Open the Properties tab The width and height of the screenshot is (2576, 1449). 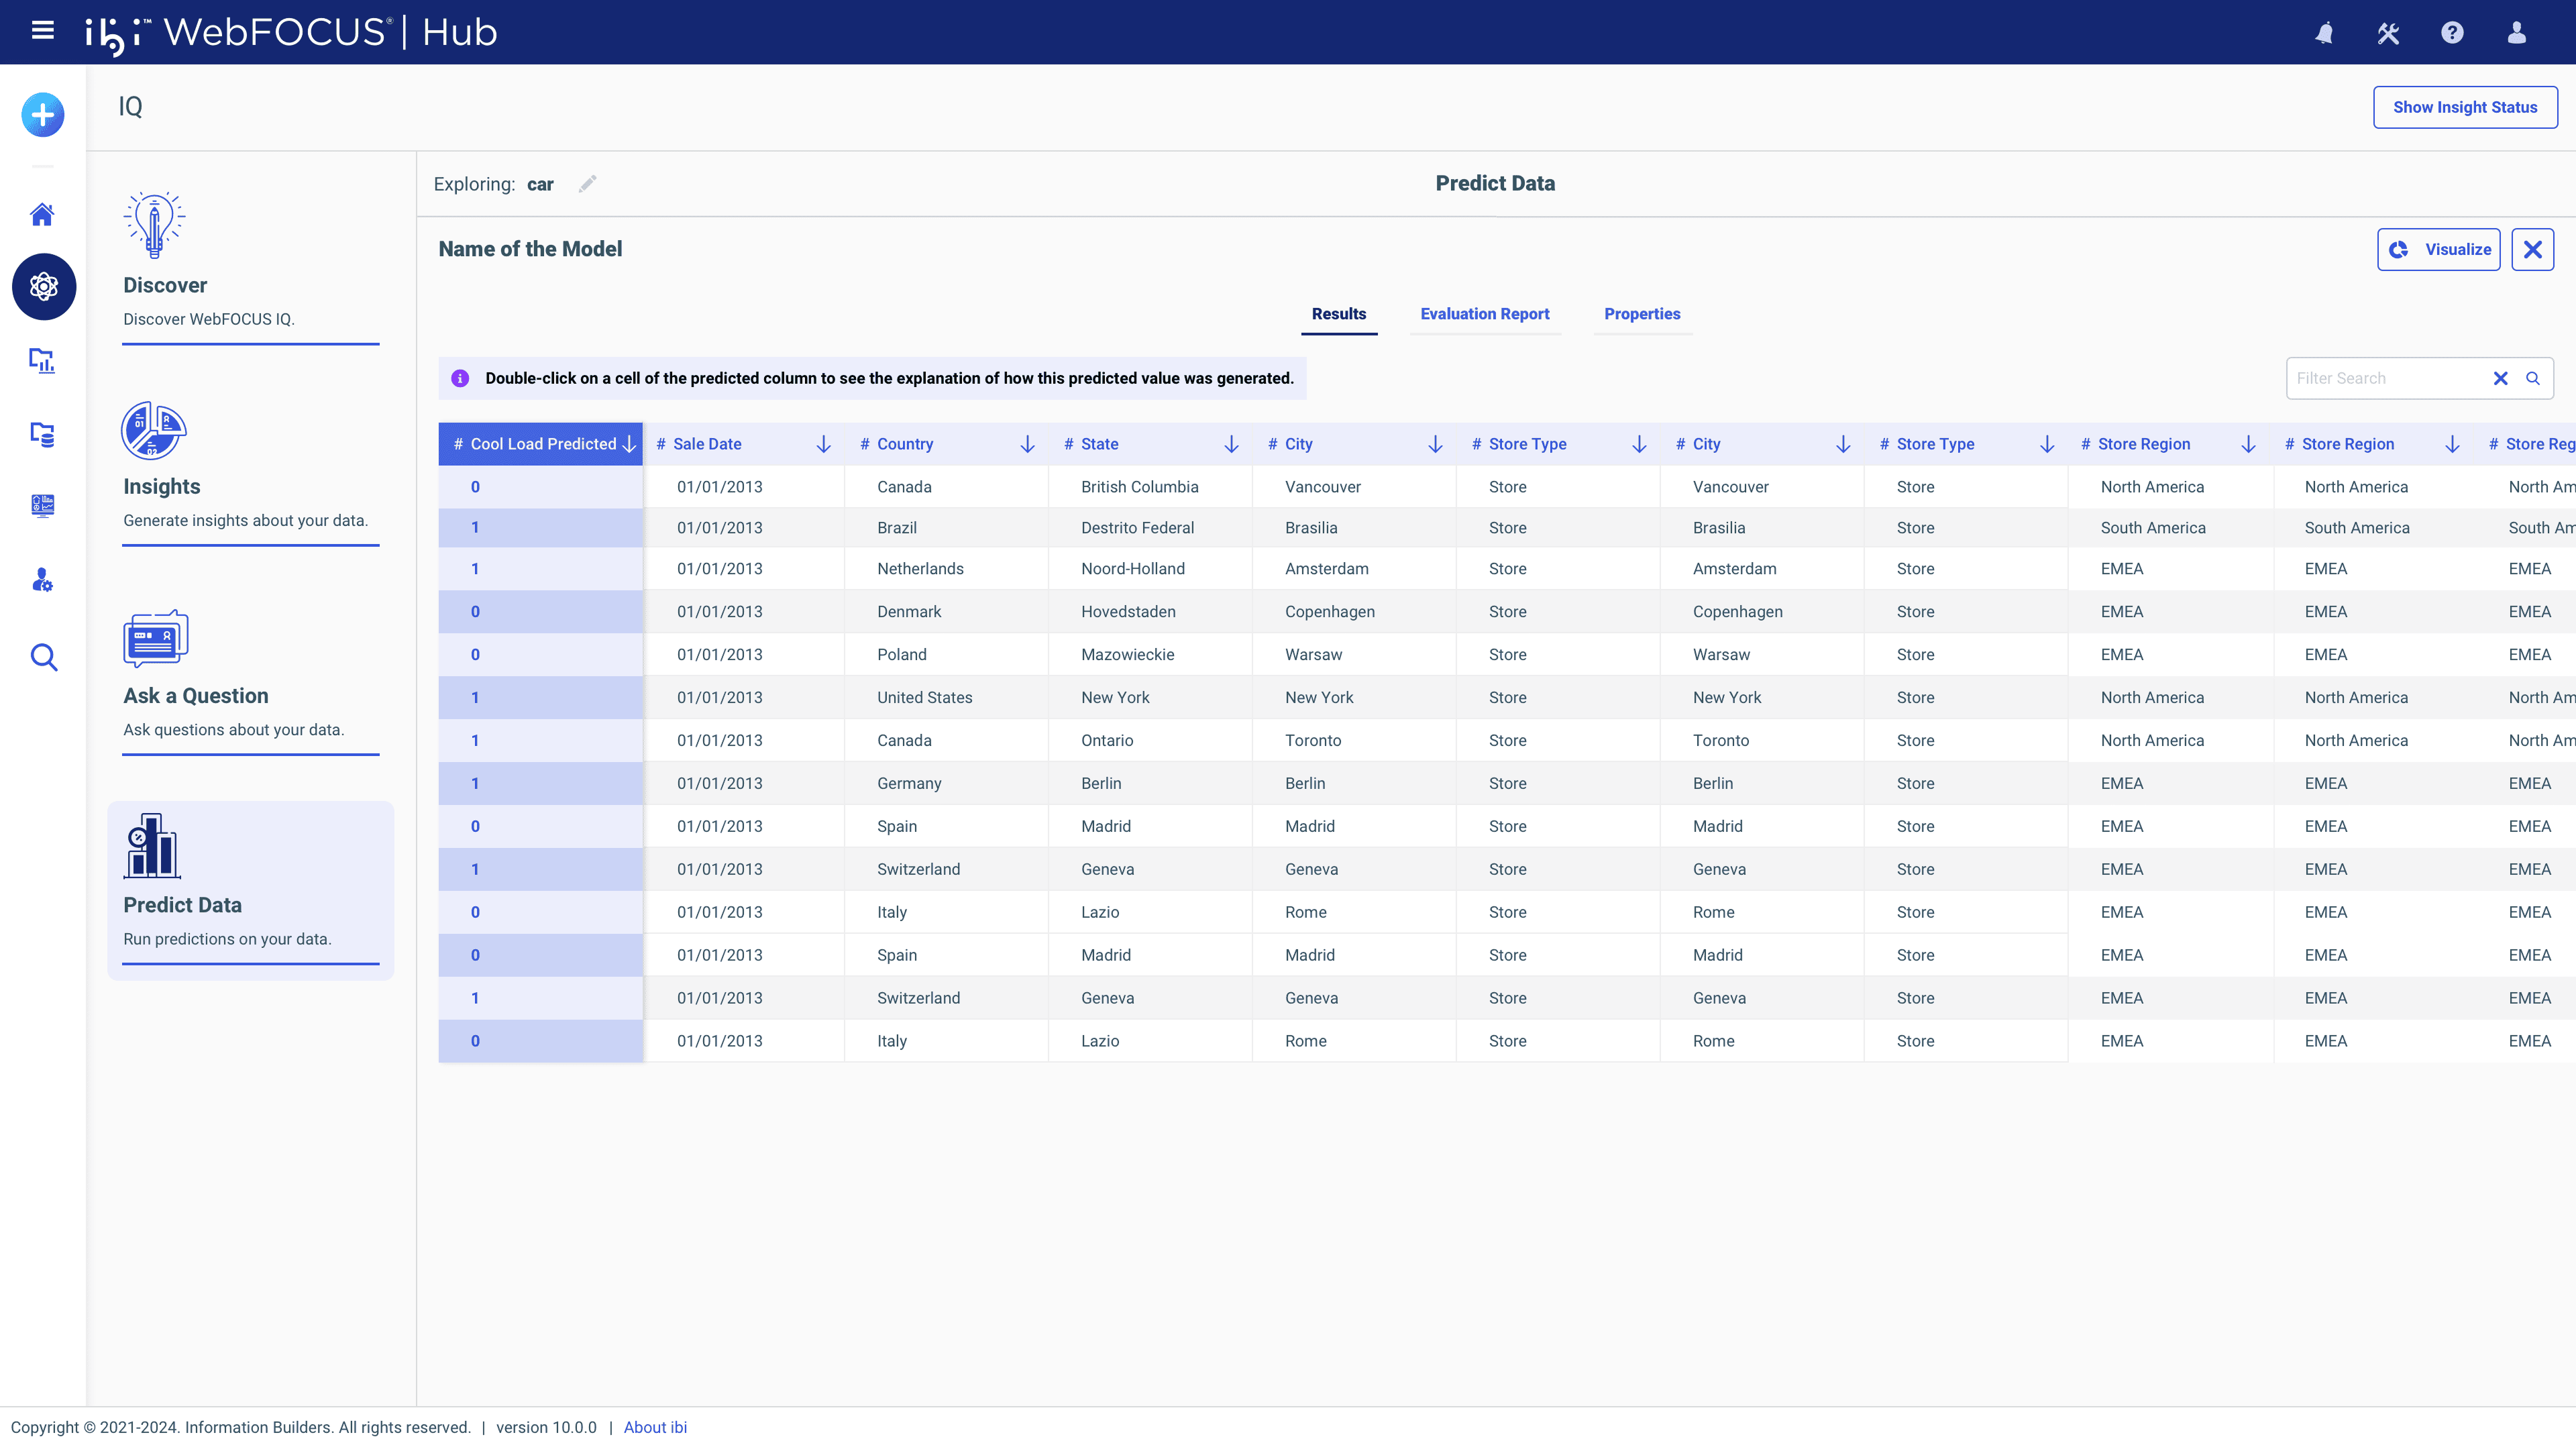coord(1642,314)
